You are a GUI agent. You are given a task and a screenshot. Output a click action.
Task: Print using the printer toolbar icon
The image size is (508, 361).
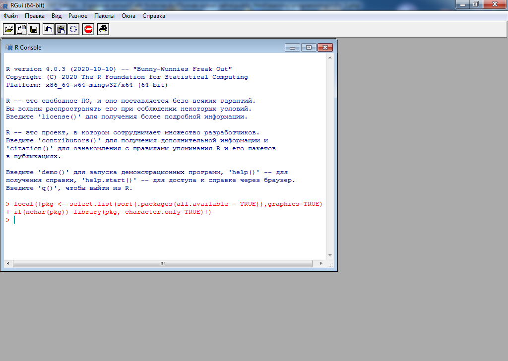pos(103,29)
